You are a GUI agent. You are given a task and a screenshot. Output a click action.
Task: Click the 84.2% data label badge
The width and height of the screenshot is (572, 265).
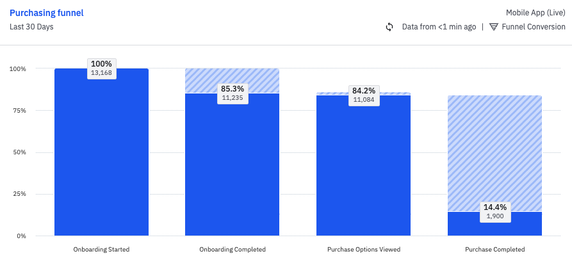363,95
